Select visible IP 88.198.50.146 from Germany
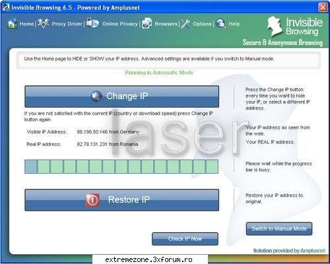Image resolution: width=330 pixels, height=264 pixels. coord(108,132)
